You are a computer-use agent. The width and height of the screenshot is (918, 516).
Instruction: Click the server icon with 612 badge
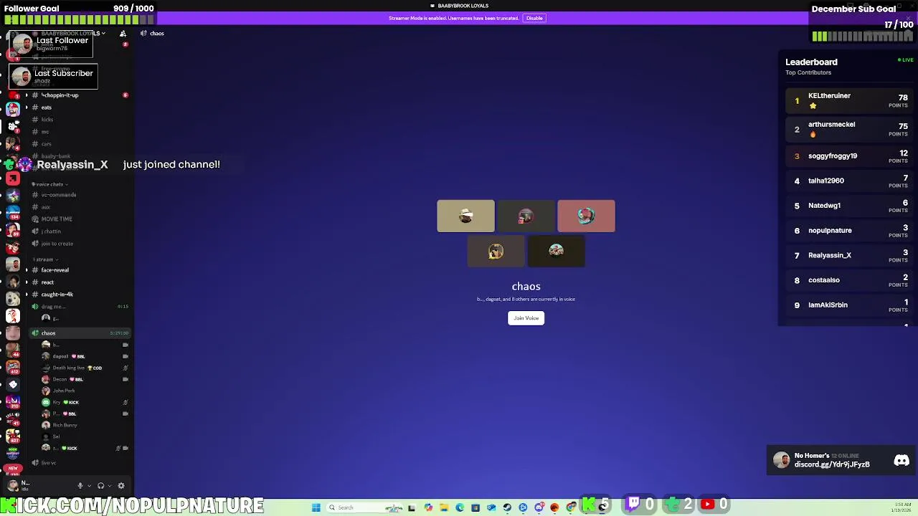coord(13,368)
